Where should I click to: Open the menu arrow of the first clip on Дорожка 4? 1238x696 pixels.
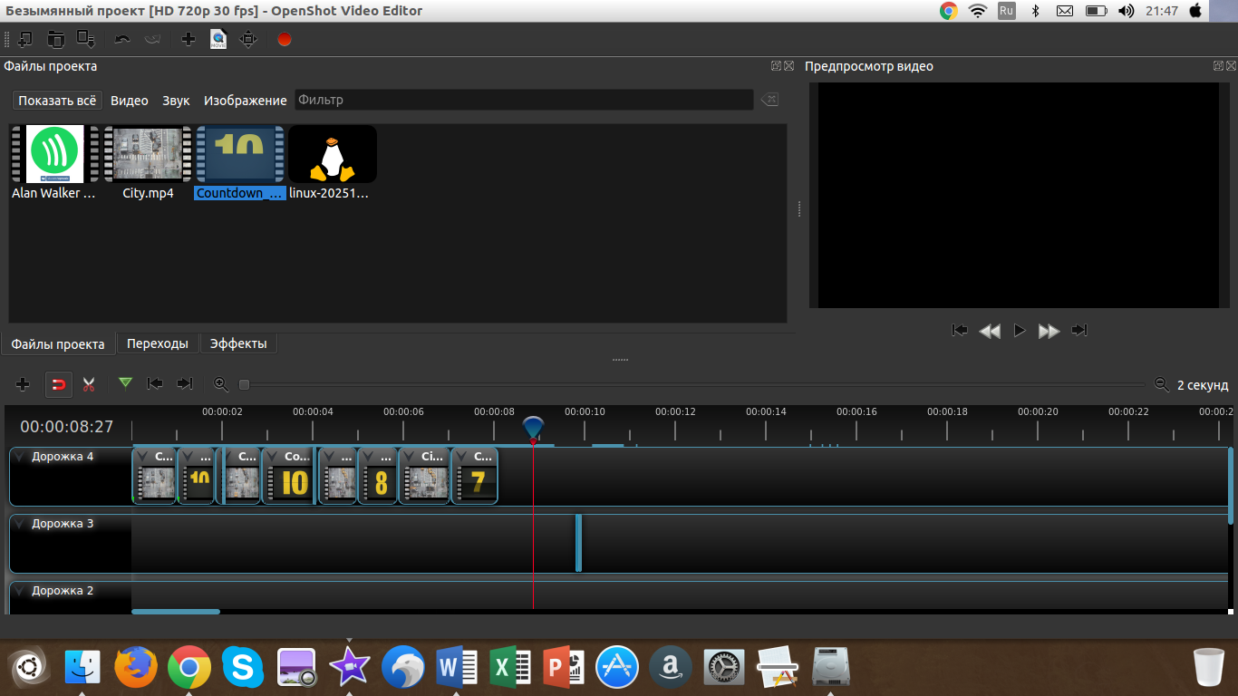coord(142,457)
